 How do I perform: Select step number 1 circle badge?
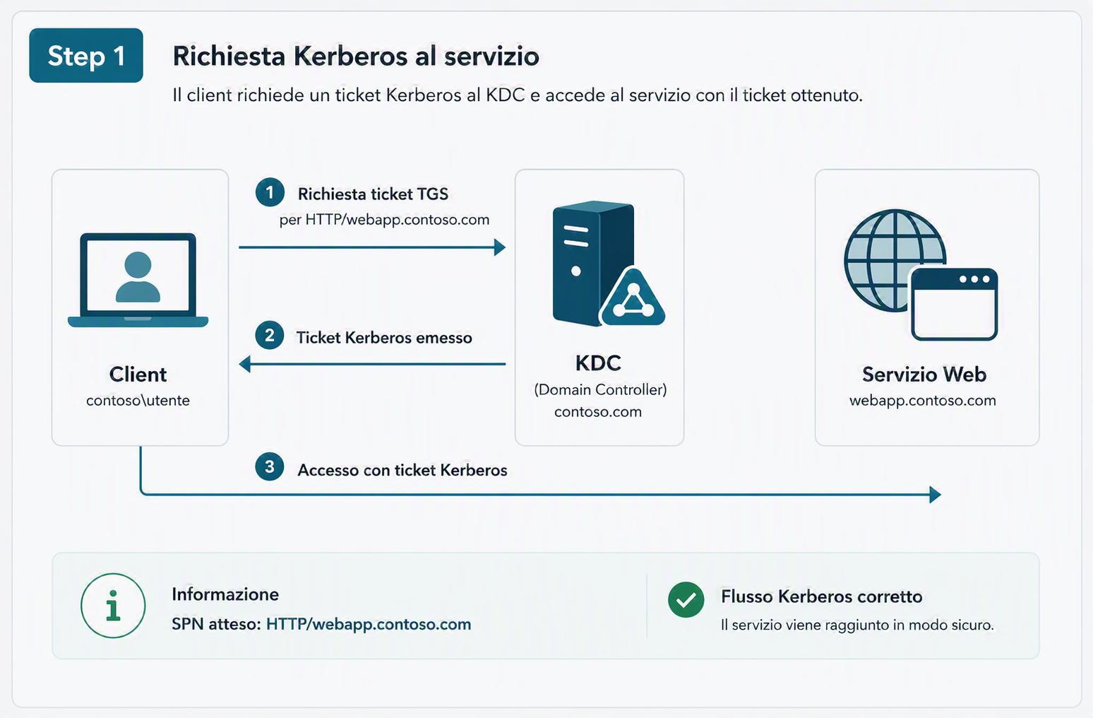[x=270, y=192]
